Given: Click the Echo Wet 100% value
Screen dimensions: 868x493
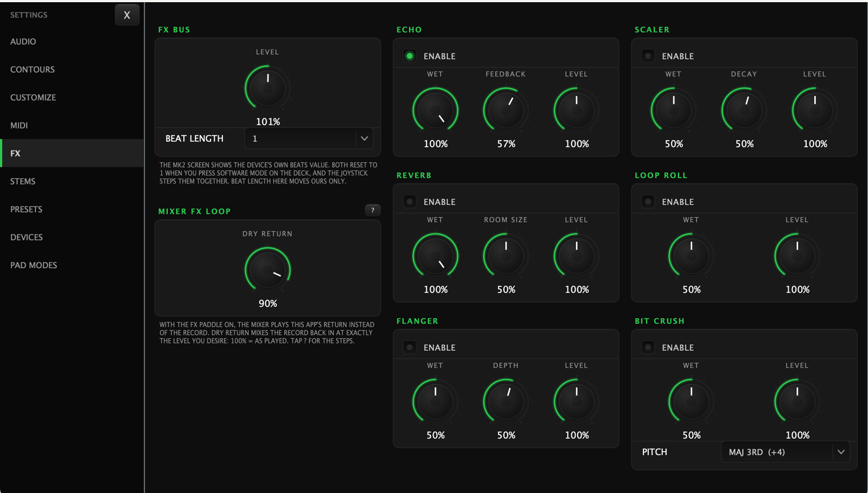Looking at the screenshot, I should click(x=436, y=144).
